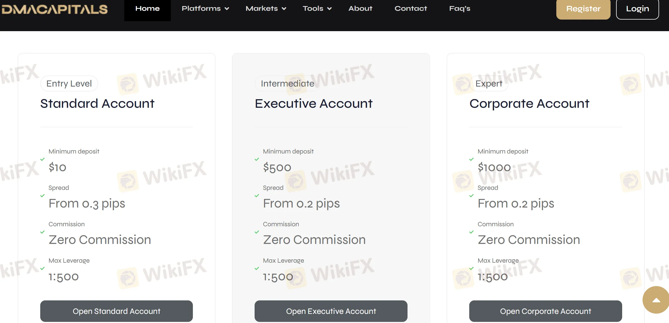Click the Login button

coord(637,9)
